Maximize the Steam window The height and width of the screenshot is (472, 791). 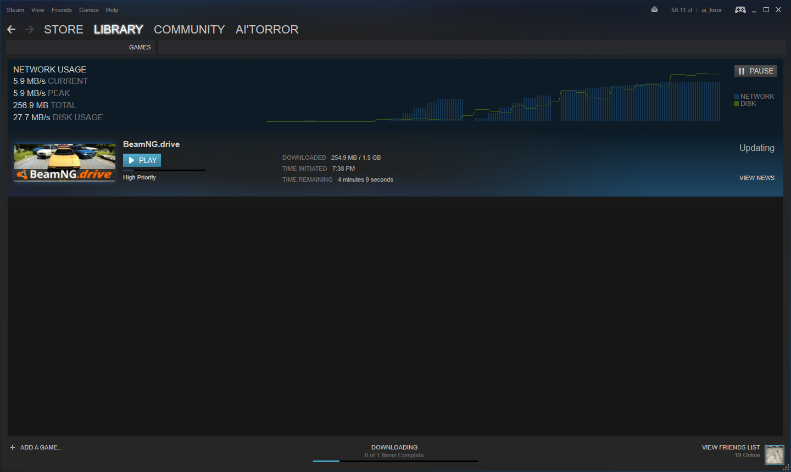(x=766, y=10)
